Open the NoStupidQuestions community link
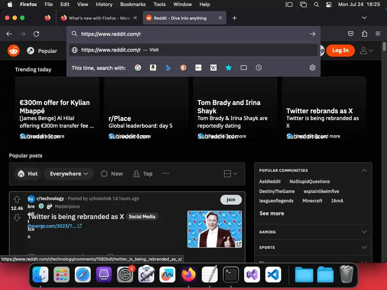The height and width of the screenshot is (290, 387). tap(310, 182)
